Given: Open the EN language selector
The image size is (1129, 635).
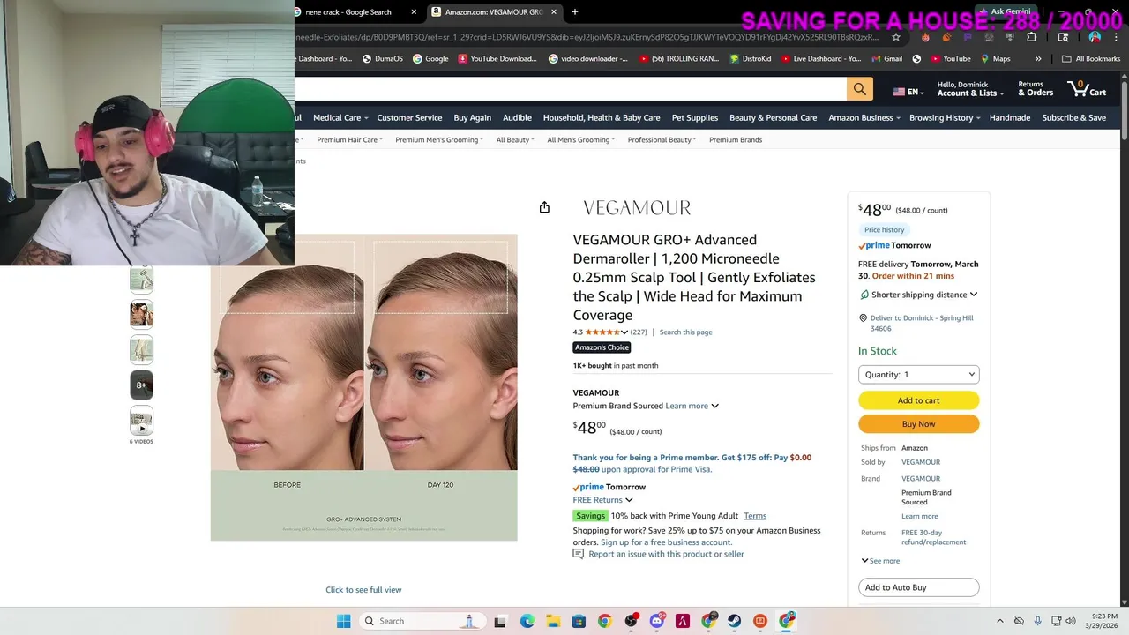Looking at the screenshot, I should [908, 92].
